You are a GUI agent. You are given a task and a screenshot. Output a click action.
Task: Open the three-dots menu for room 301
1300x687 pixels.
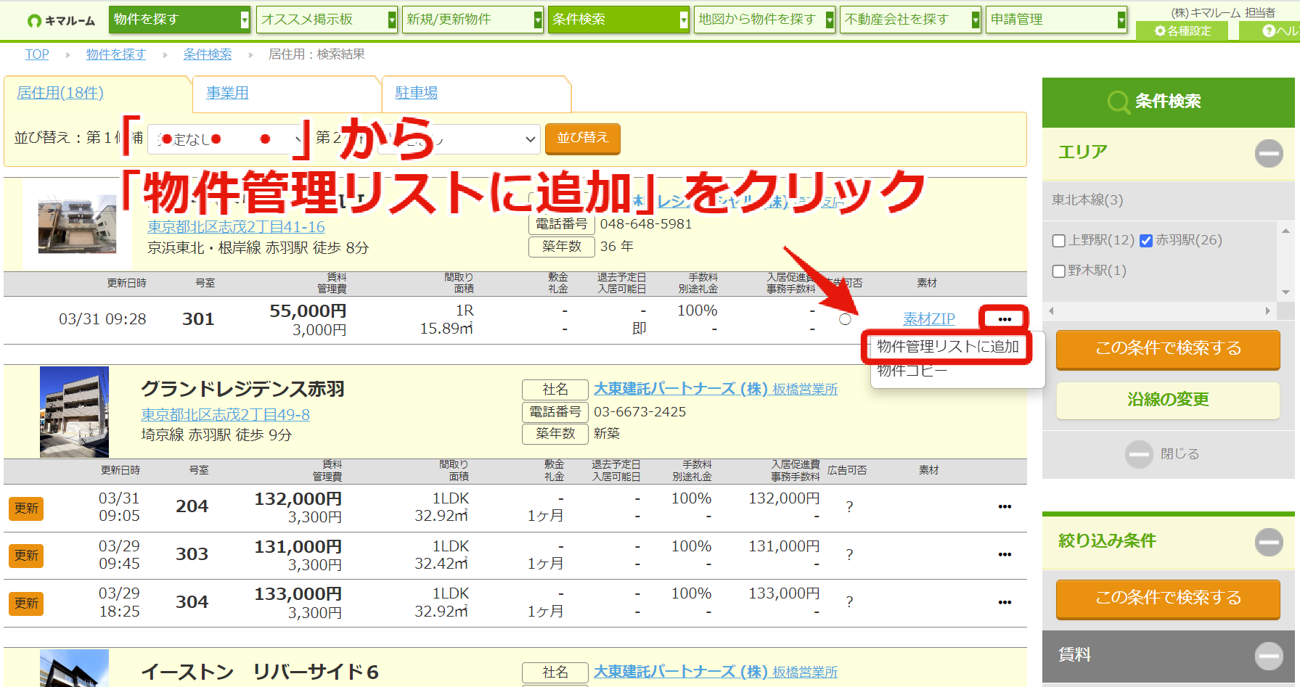coord(1005,319)
